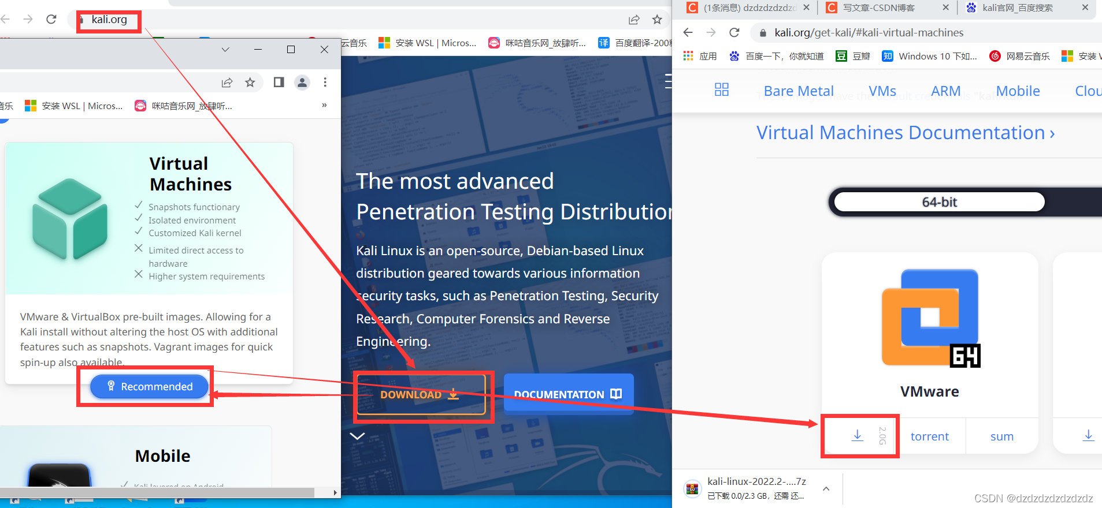Reload page in main kali.org window

coord(51,19)
